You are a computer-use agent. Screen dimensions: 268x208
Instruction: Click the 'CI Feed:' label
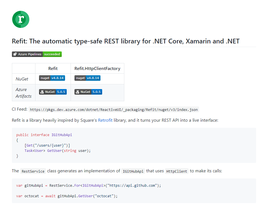pos(19,109)
